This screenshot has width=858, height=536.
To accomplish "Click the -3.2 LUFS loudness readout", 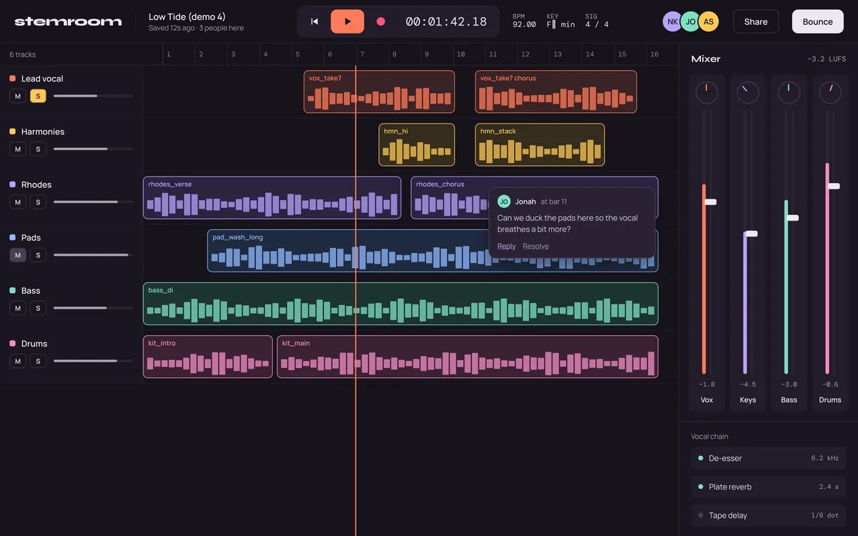I will 827,59.
